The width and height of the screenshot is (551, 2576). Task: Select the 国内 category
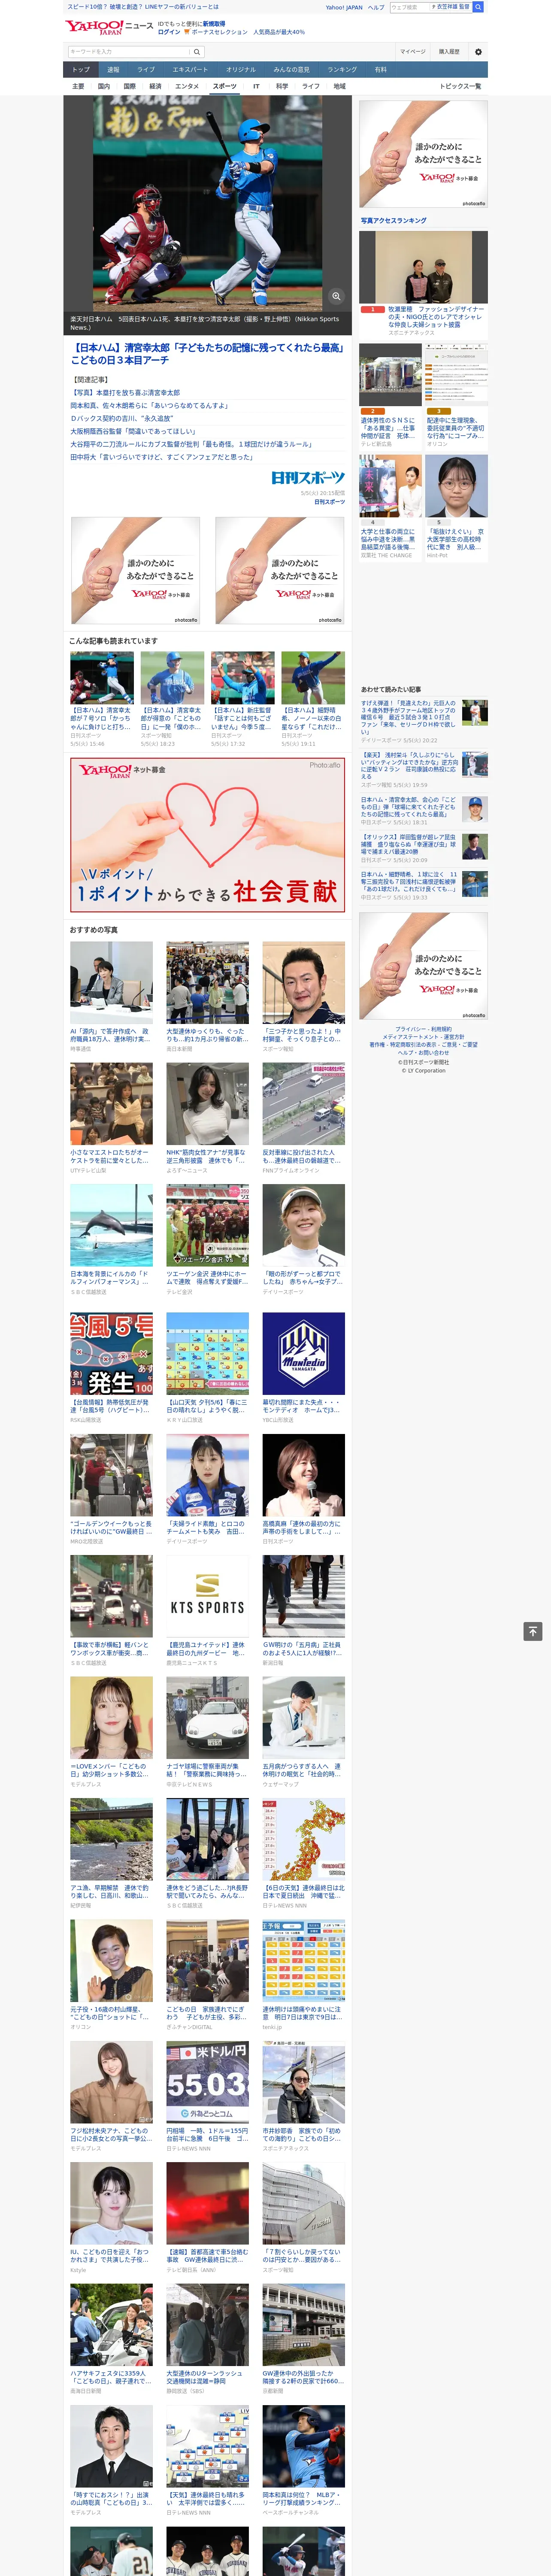[104, 86]
